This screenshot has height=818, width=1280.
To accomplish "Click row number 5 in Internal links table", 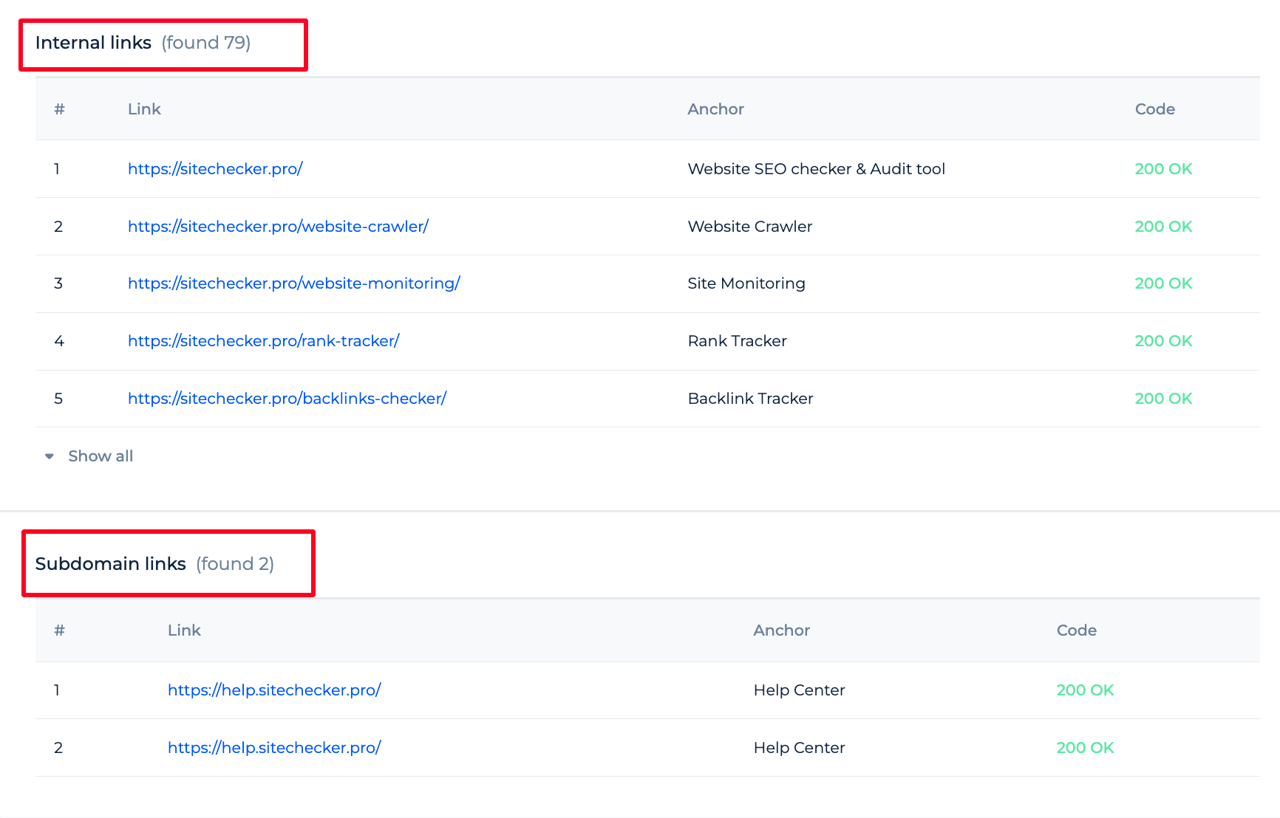I will pyautogui.click(x=58, y=399).
